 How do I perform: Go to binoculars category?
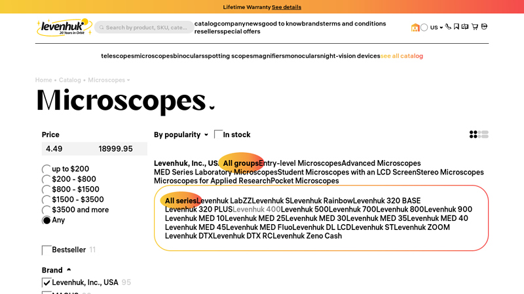(189, 56)
